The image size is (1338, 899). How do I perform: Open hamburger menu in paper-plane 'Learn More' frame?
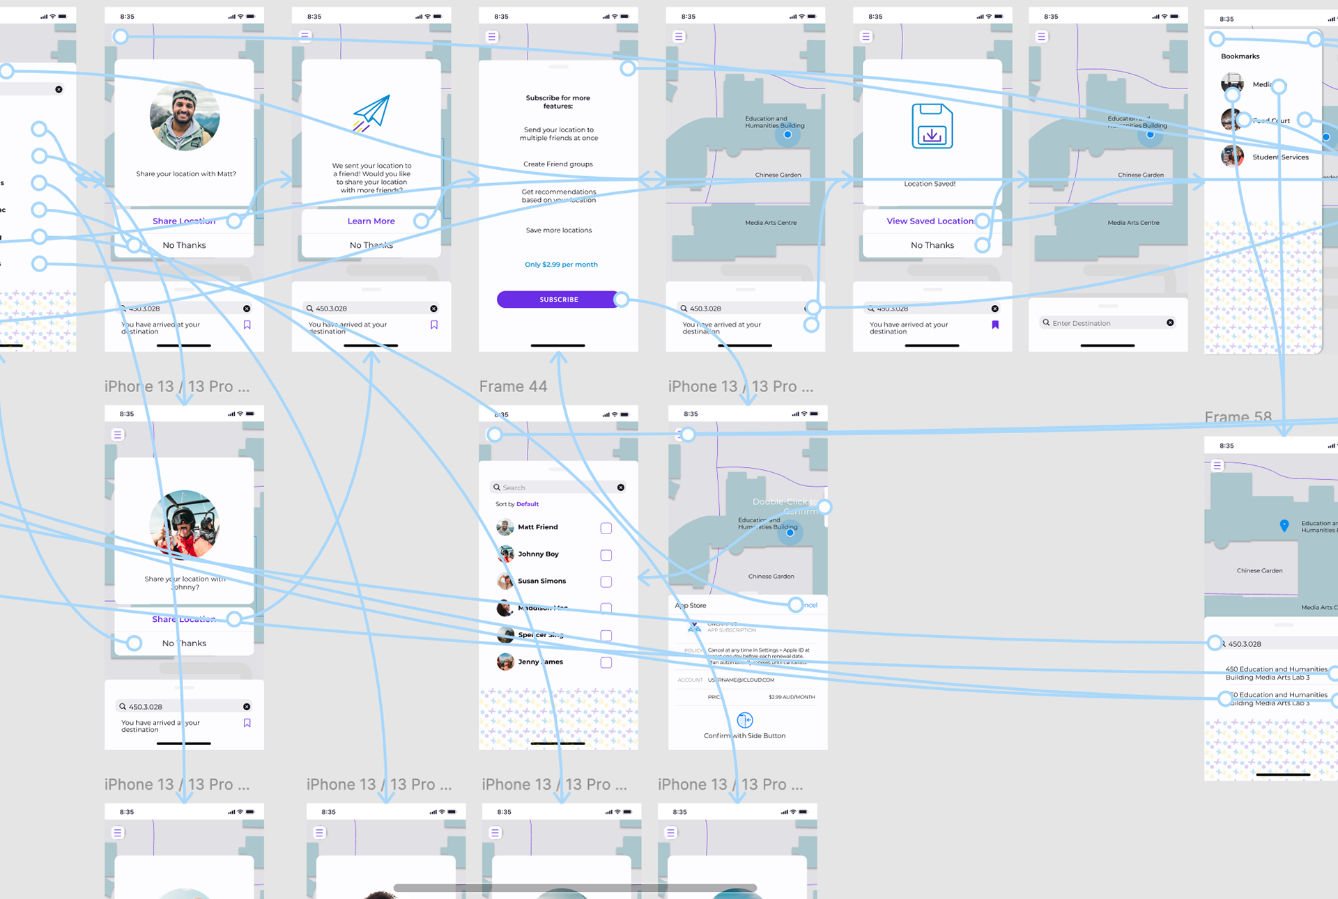pyautogui.click(x=305, y=36)
